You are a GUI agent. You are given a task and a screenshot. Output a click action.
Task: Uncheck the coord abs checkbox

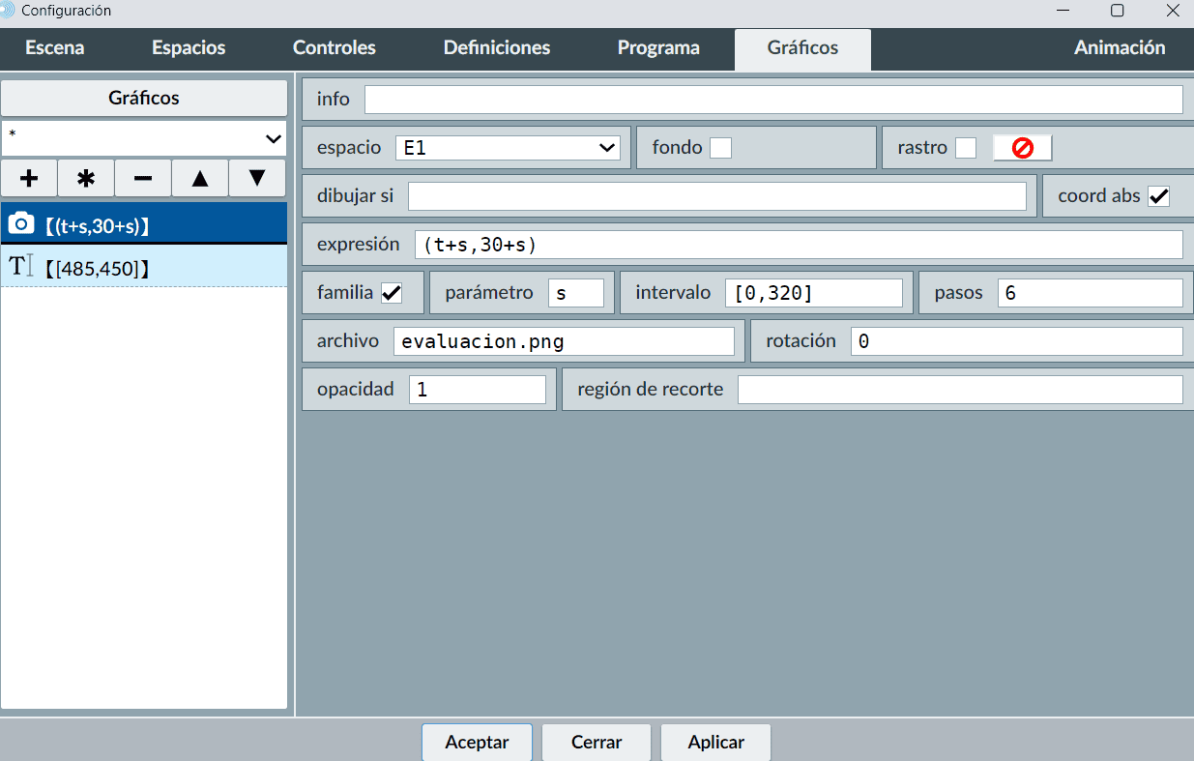1158,196
